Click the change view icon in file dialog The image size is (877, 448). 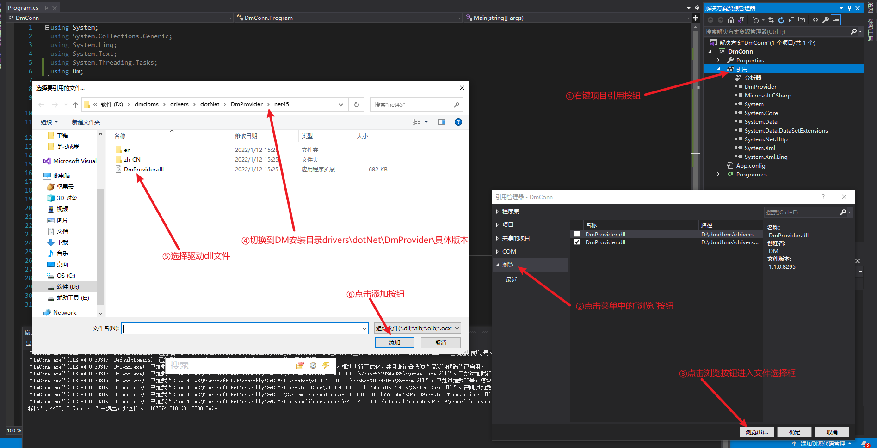[416, 122]
